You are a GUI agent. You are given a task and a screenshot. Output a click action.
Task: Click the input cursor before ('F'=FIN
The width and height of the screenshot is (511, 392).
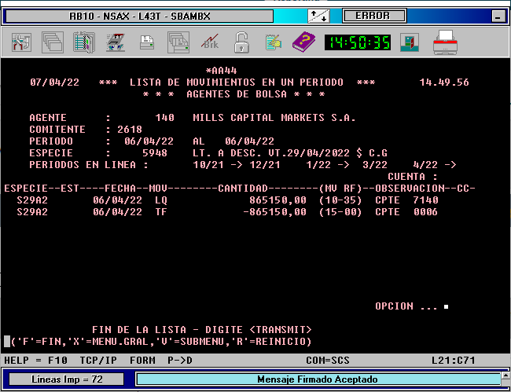point(7,342)
